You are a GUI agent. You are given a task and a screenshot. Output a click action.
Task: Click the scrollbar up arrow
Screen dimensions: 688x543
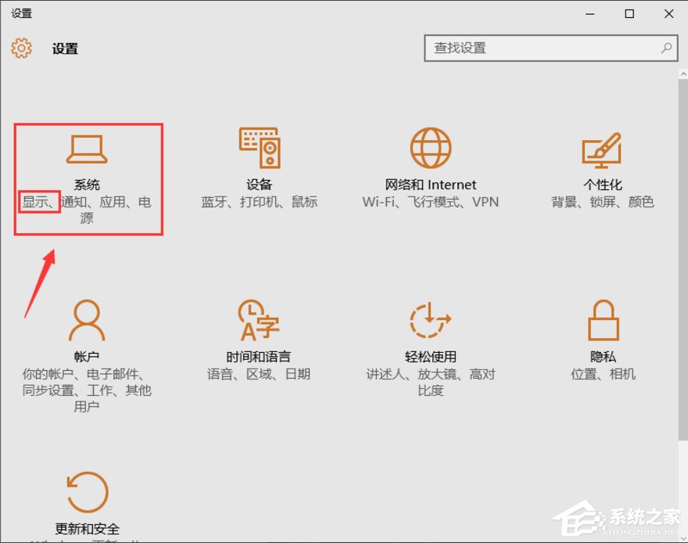[682, 73]
